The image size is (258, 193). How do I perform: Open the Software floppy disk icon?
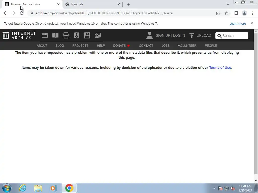tap(87, 35)
